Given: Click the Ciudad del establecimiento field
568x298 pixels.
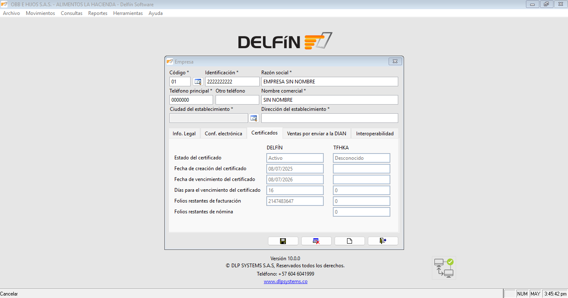Looking at the screenshot, I should (x=208, y=118).
